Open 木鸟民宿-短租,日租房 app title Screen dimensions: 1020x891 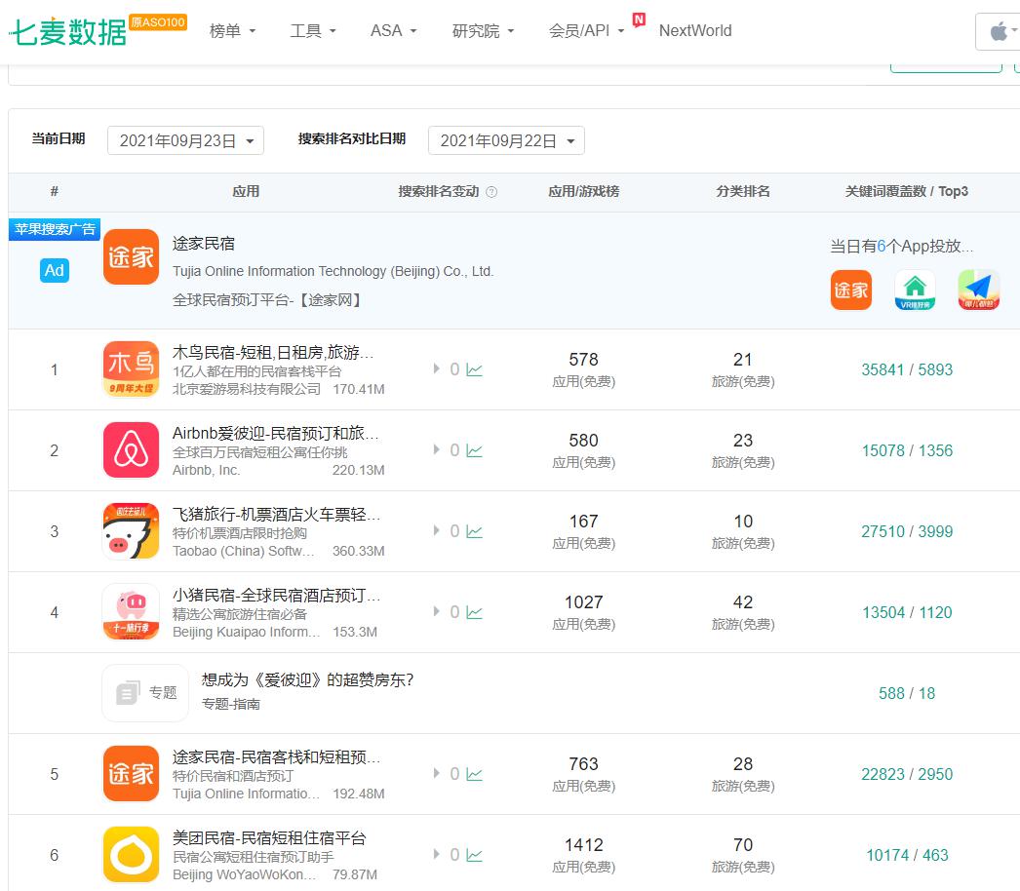click(273, 353)
